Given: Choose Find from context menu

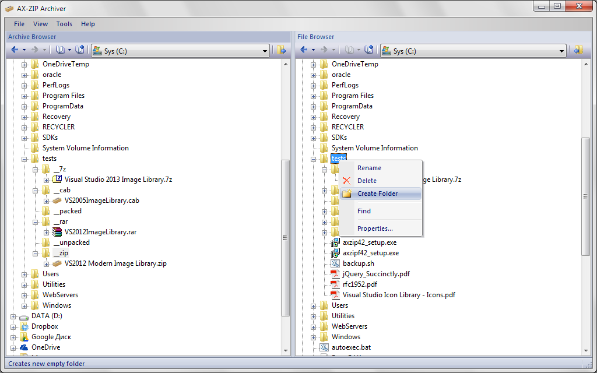Looking at the screenshot, I should 381,211.
